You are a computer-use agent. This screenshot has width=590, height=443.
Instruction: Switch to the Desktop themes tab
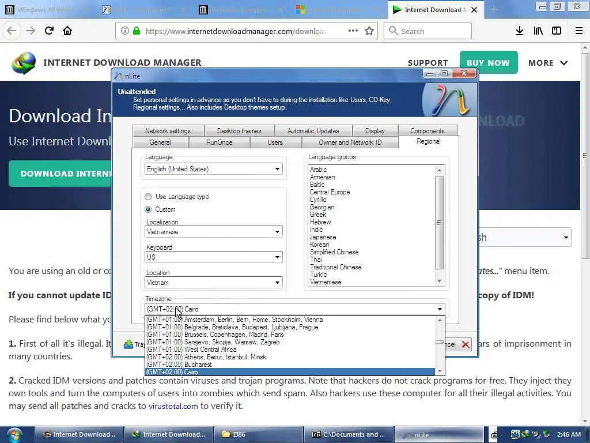click(239, 131)
